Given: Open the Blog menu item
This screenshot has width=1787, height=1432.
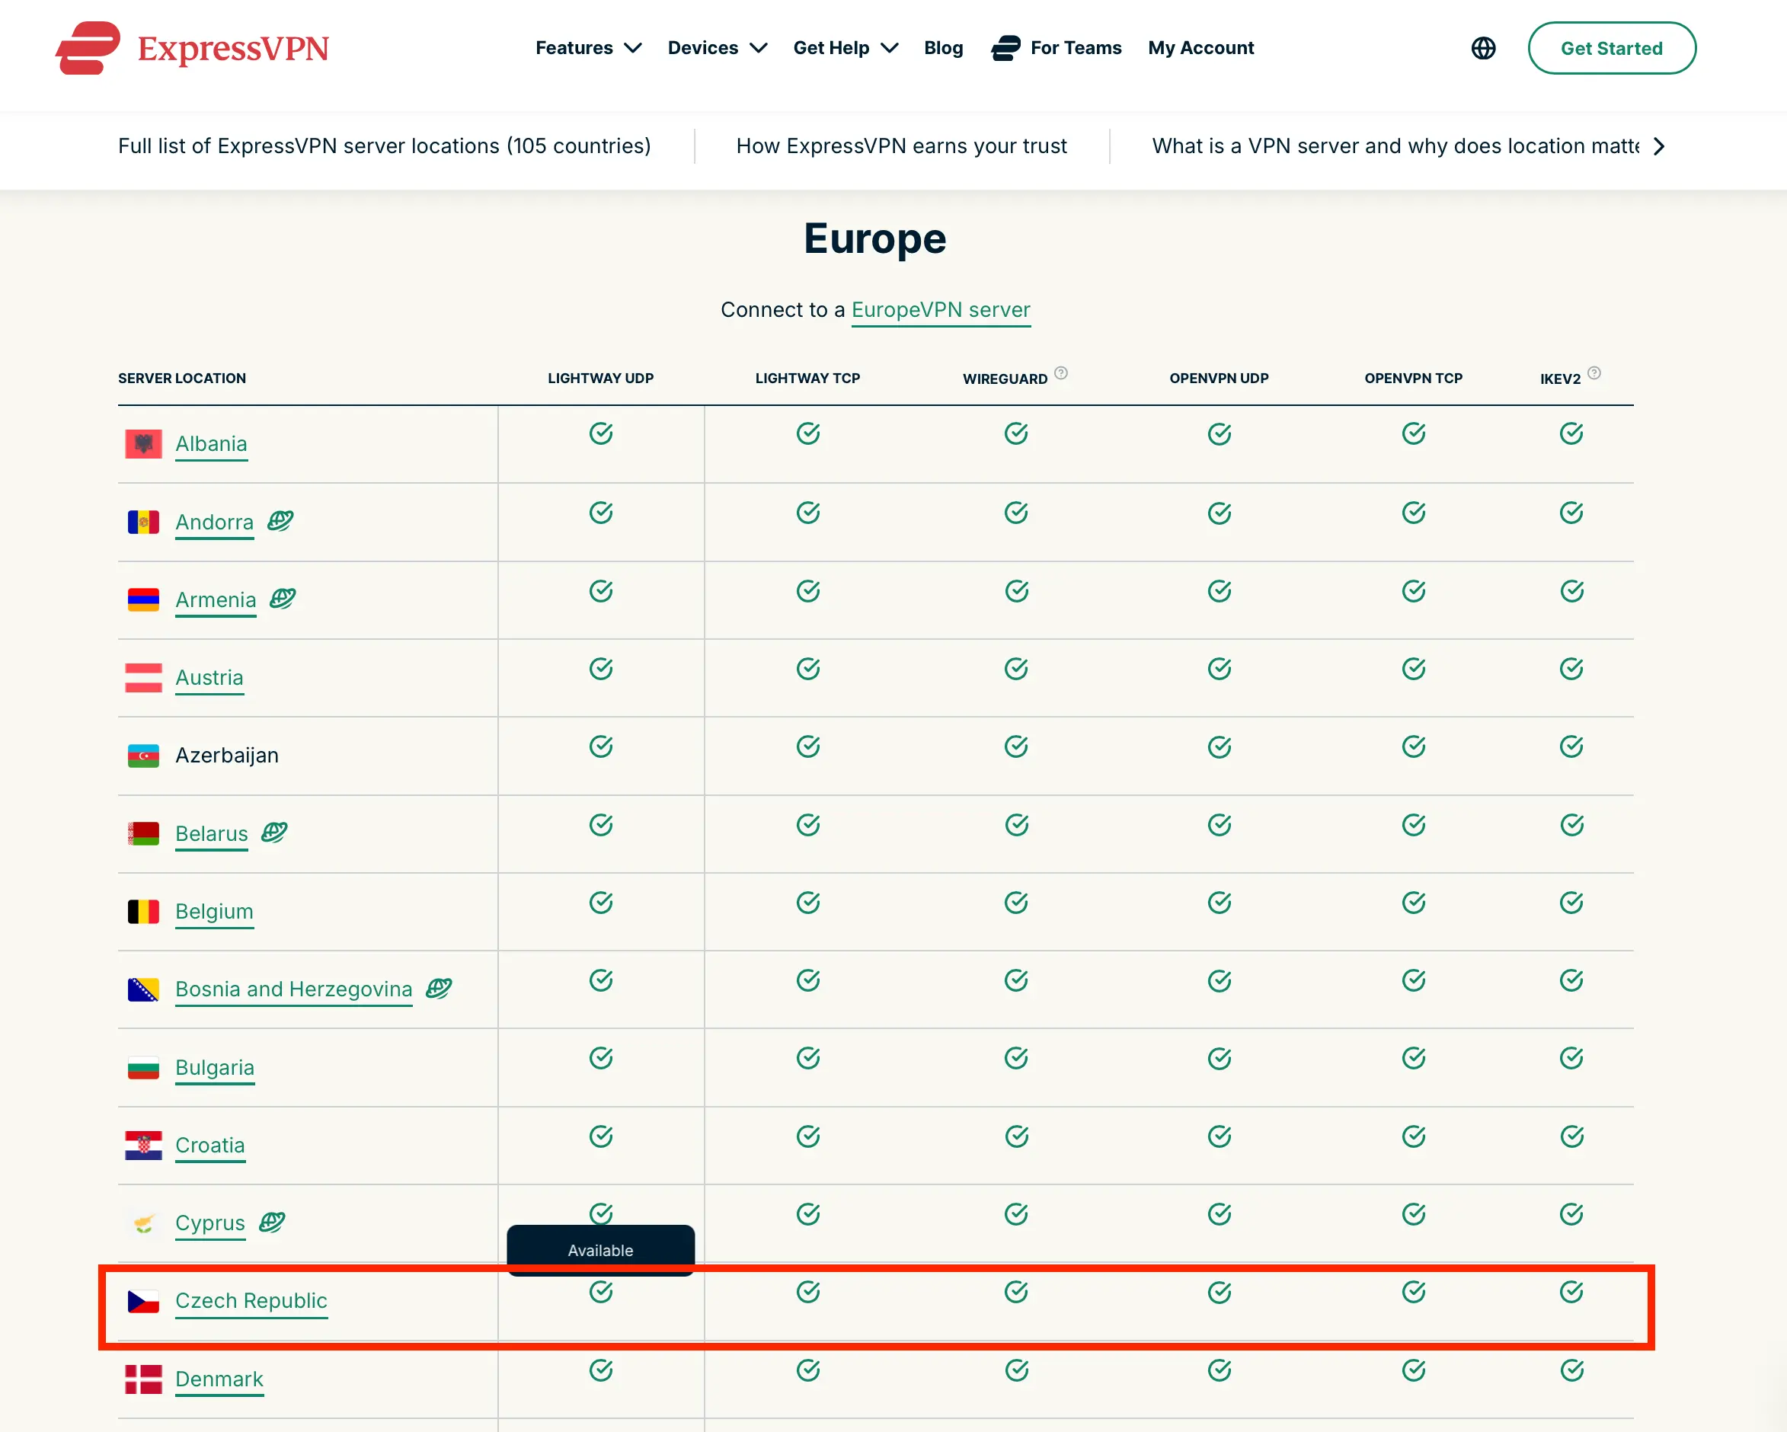Looking at the screenshot, I should tap(943, 48).
